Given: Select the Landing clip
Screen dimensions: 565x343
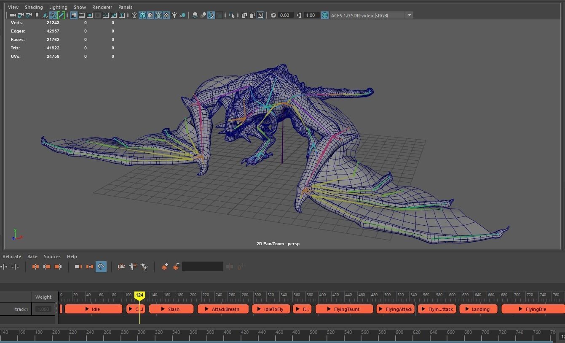Looking at the screenshot, I should pos(478,309).
